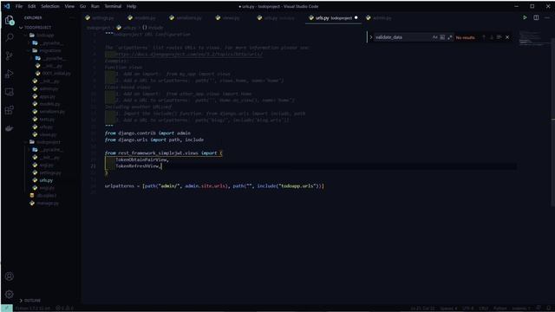Toggle Match Whole Word in find widget

tap(442, 37)
